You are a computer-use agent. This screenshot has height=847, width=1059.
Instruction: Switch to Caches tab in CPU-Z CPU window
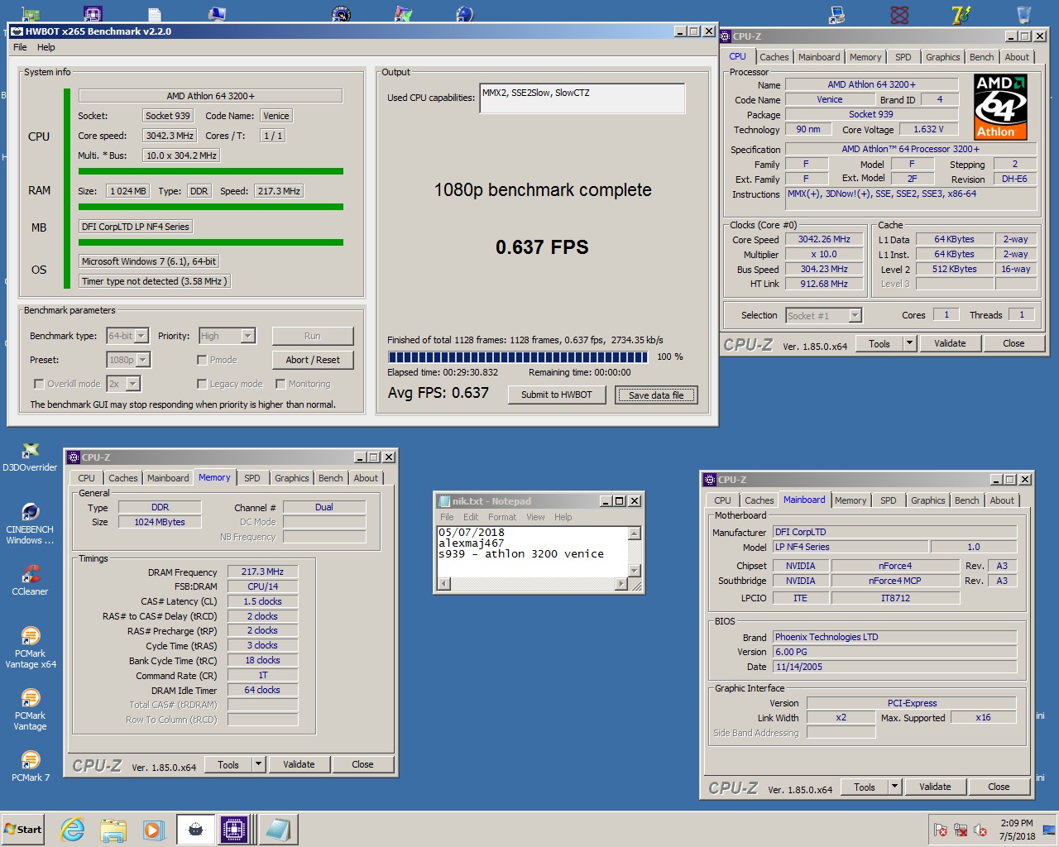coord(774,57)
